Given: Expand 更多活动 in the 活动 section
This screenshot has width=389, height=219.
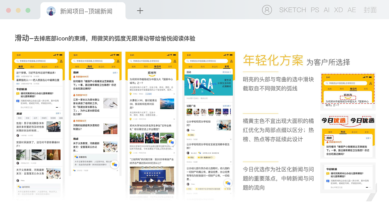Looking at the screenshot, I should (227, 72).
